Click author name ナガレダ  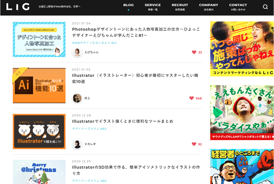click(90, 144)
